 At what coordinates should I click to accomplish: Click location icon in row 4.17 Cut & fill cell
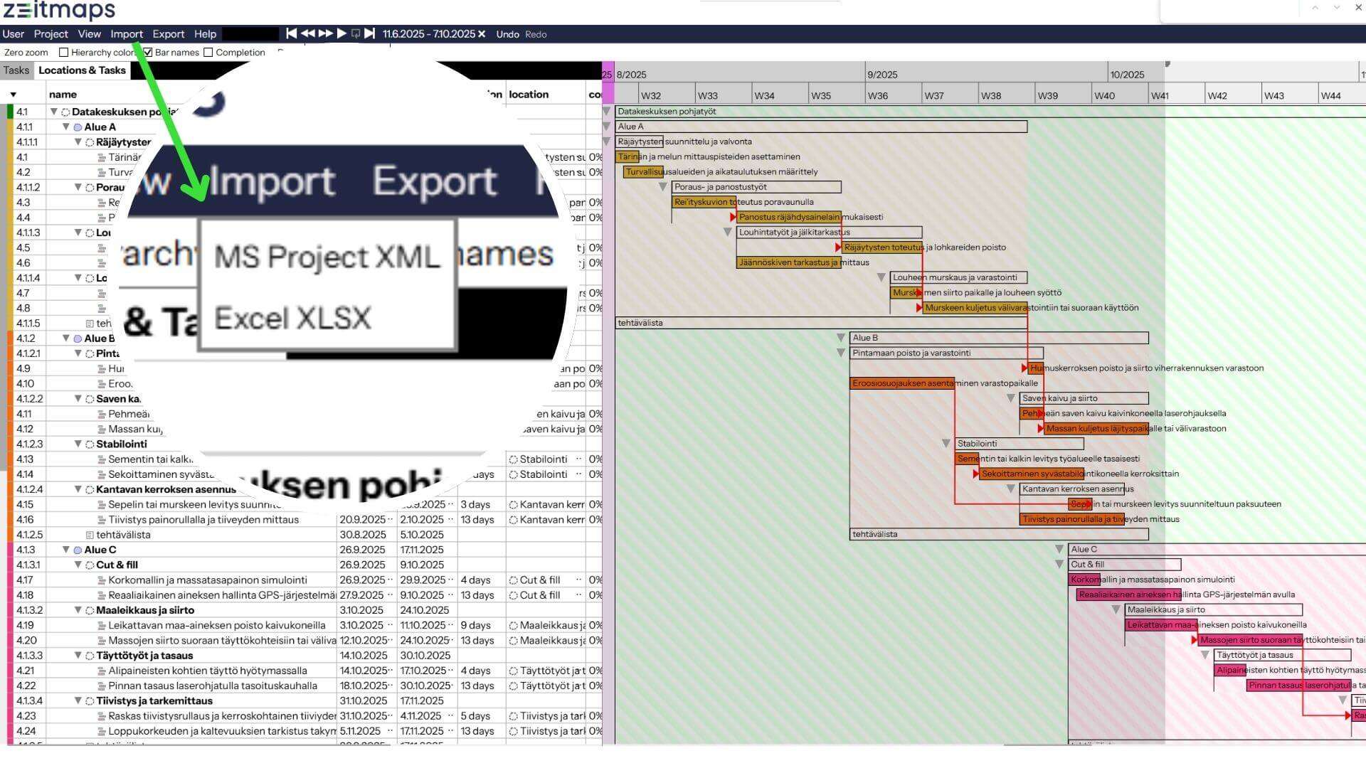click(513, 580)
